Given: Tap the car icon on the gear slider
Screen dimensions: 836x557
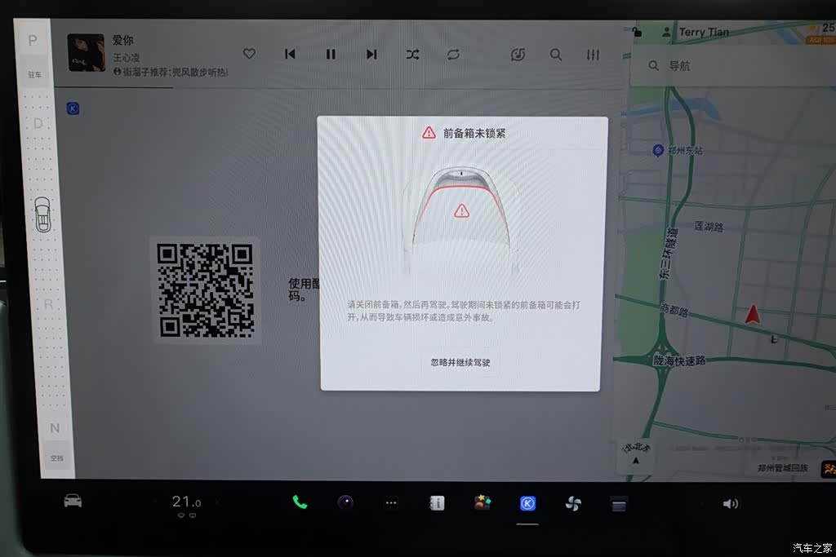Looking at the screenshot, I should (43, 214).
